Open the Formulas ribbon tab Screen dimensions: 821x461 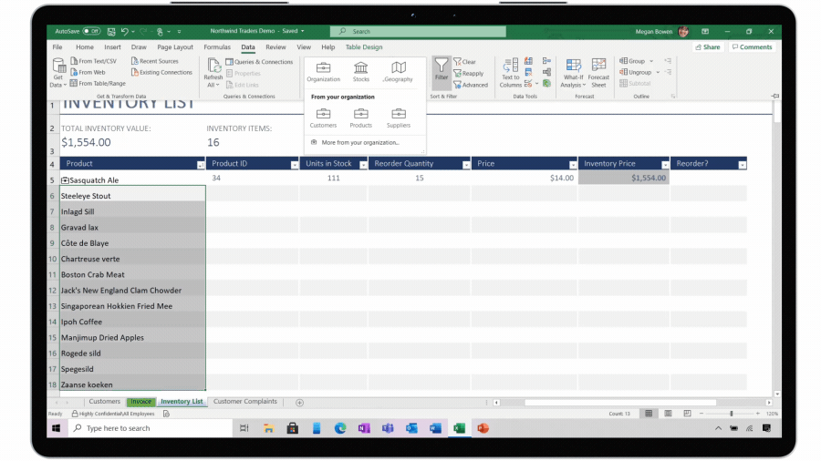(x=217, y=47)
